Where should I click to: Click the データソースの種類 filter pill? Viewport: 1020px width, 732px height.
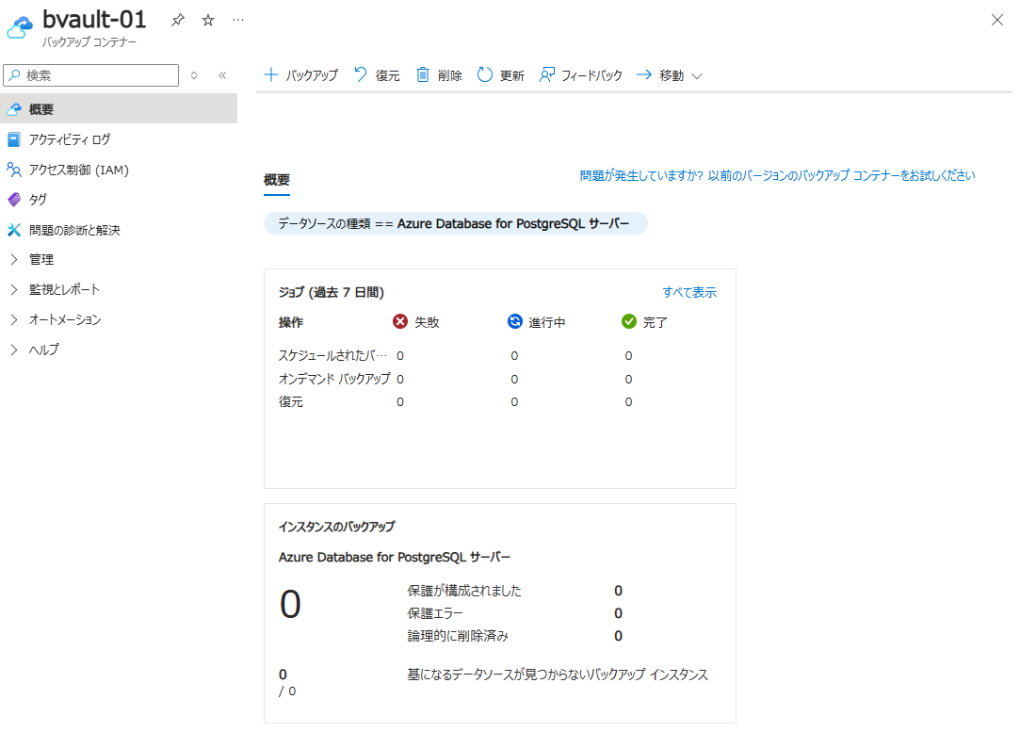click(x=455, y=223)
